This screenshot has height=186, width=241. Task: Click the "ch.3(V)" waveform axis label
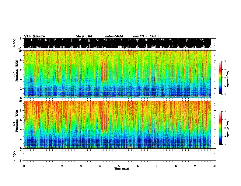point(15,156)
